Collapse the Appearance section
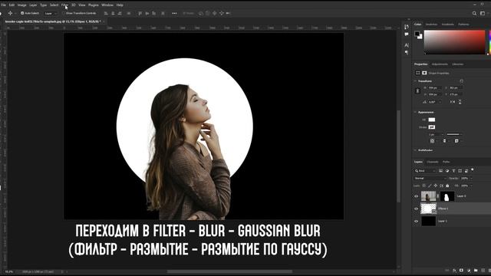491x276 pixels. (416, 112)
